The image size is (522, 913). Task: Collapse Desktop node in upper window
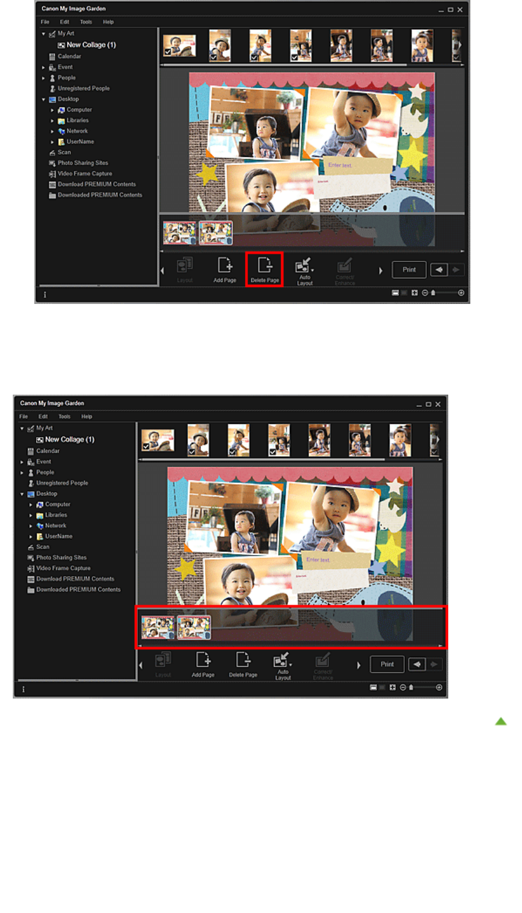coord(44,99)
